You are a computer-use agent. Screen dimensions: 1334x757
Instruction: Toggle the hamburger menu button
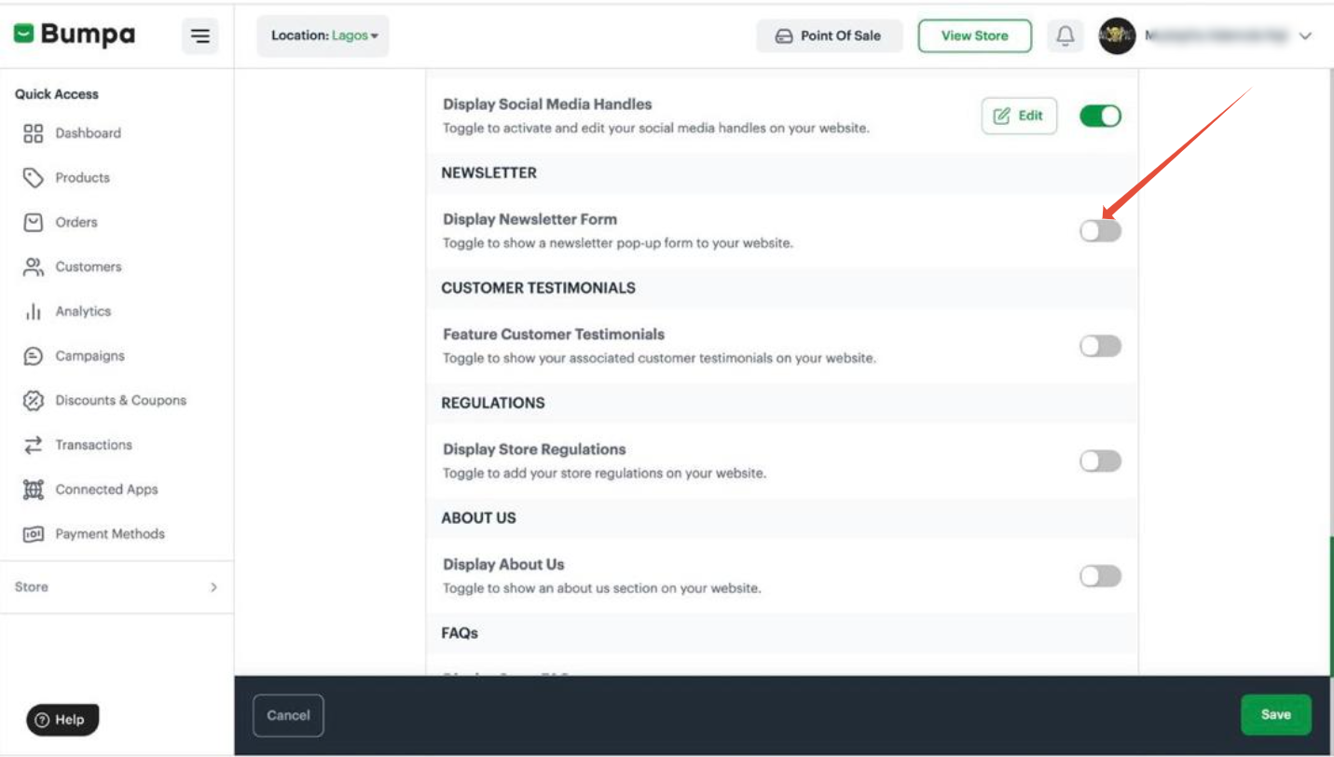tap(200, 36)
